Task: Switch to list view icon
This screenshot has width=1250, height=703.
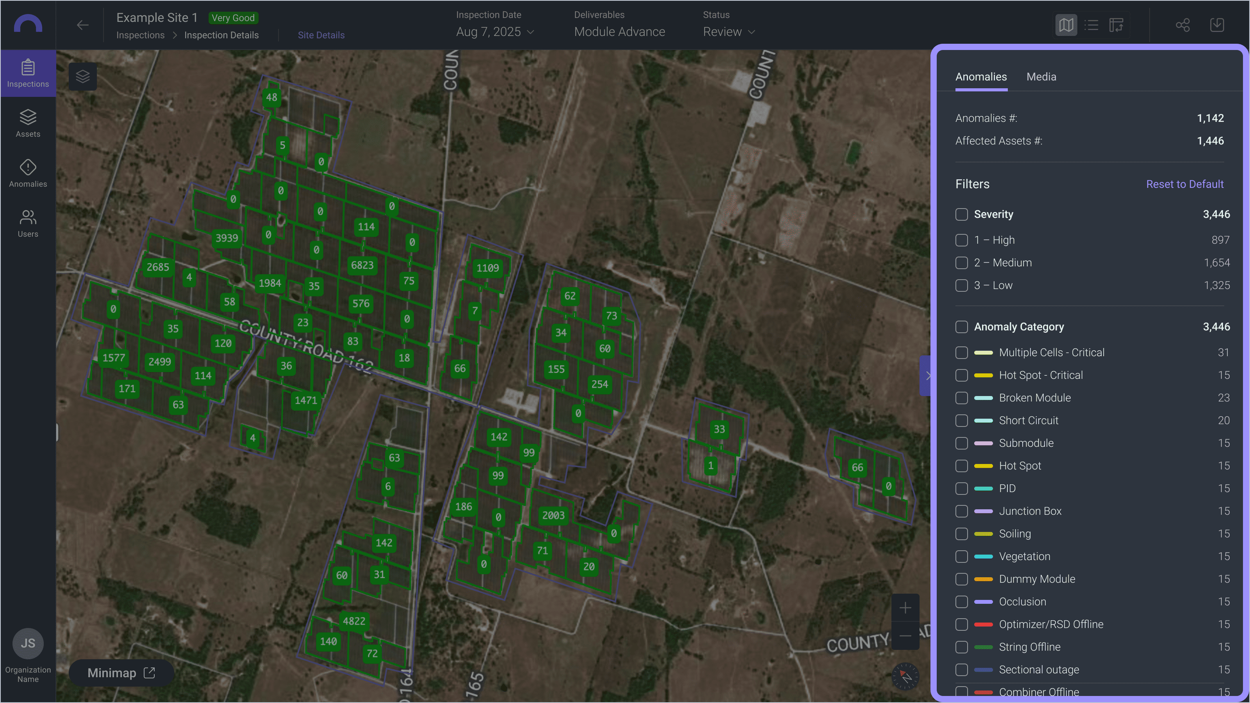Action: 1091,25
